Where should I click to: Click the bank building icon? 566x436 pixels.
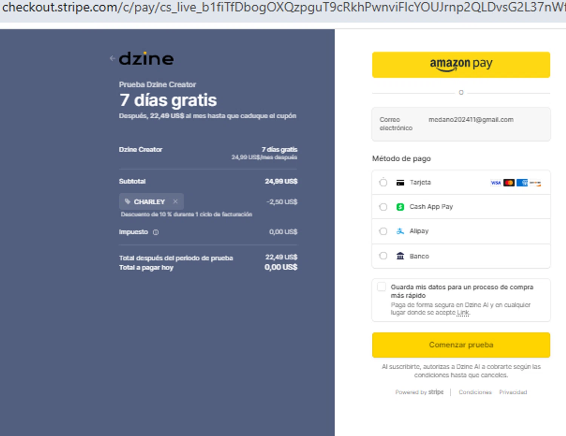point(400,256)
